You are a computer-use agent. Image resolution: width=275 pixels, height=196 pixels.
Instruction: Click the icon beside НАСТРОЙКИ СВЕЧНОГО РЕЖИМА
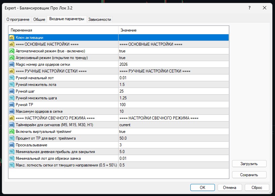(11, 118)
